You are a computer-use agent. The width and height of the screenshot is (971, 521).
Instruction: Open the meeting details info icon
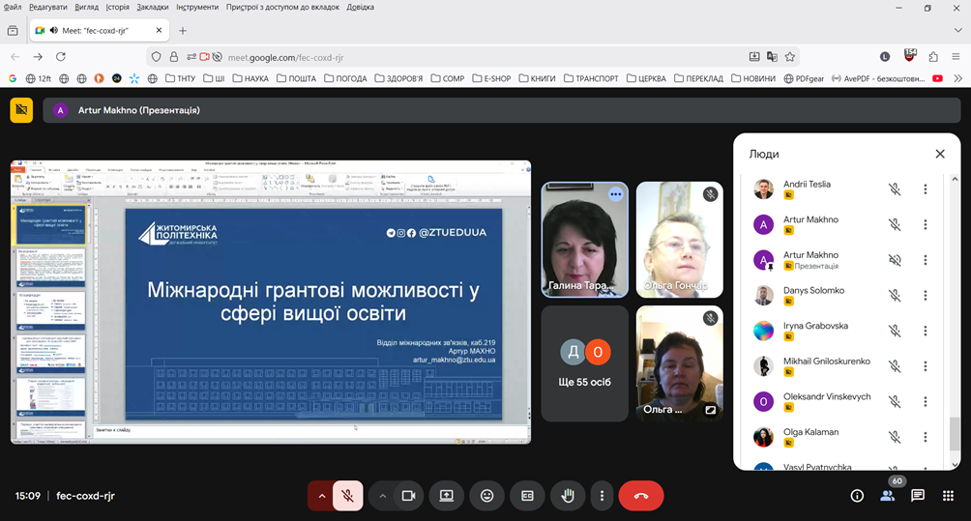click(857, 496)
